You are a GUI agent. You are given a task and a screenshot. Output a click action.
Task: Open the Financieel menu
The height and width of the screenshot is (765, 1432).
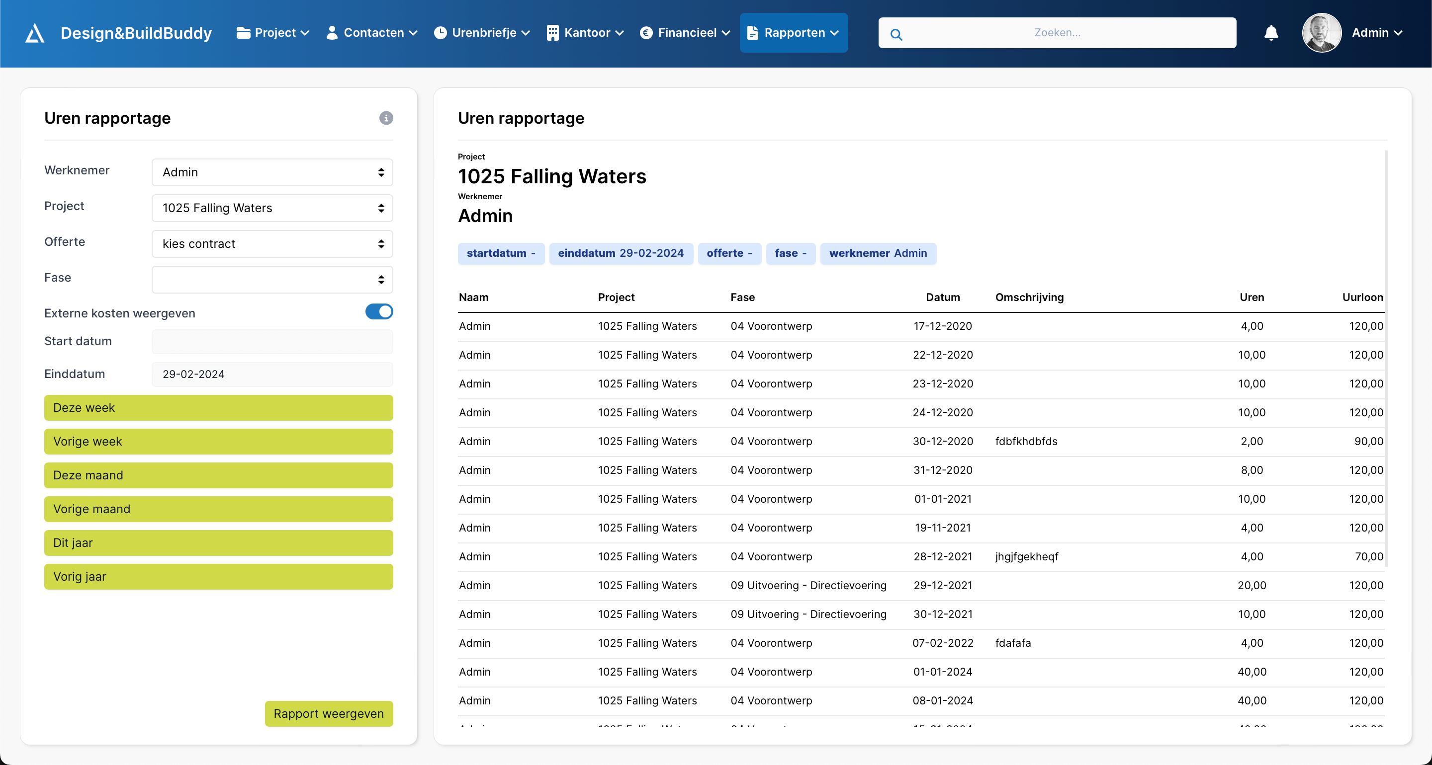686,33
